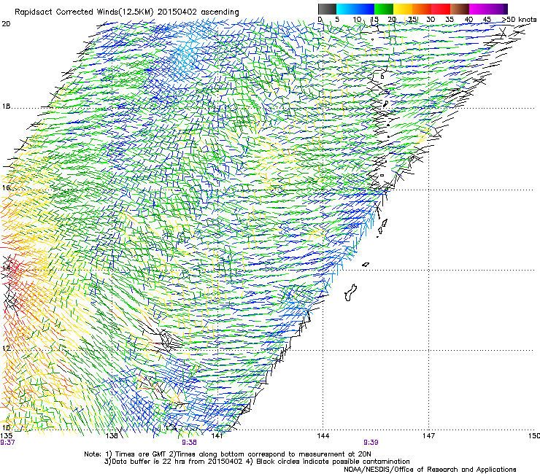The image size is (540, 474).
Task: Click the 'Data buffer is 22 hrs' note line
Action: coord(257,462)
